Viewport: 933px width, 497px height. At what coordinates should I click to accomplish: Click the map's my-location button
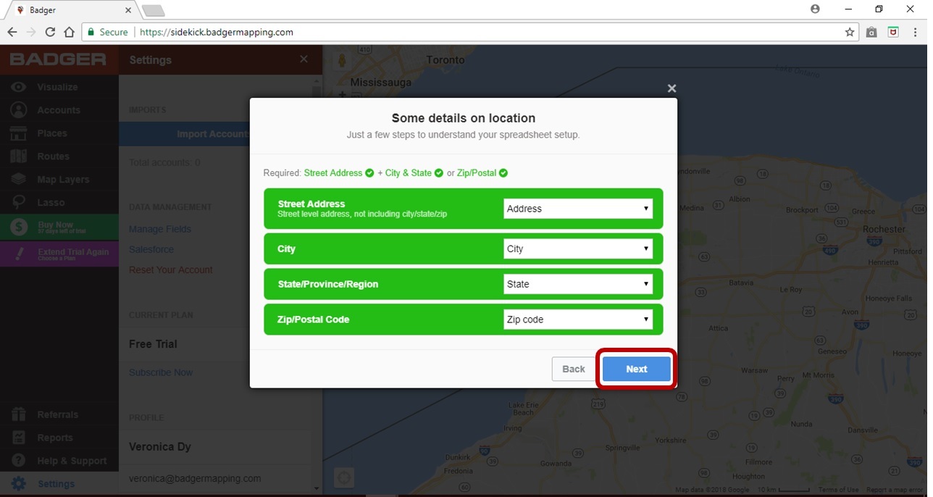click(344, 477)
